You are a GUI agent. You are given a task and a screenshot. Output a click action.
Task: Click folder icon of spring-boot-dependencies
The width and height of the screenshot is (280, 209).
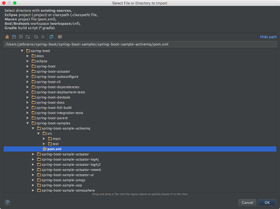tap(34, 87)
